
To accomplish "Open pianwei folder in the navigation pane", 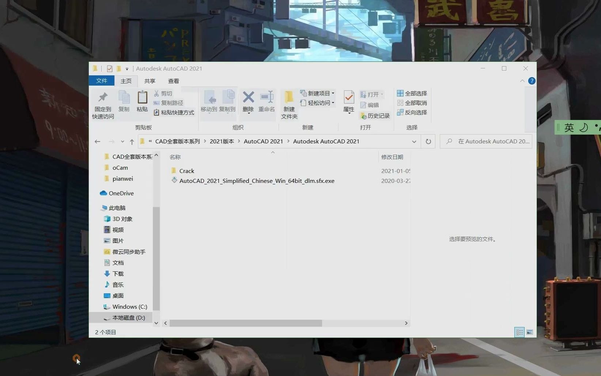I will (122, 178).
